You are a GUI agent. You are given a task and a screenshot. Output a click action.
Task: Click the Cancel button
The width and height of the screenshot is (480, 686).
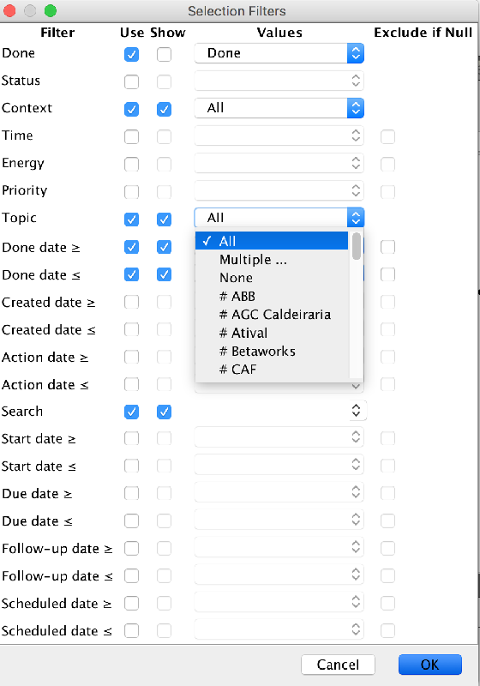coord(338,665)
